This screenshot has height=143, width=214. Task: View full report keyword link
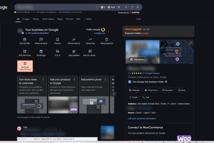[x=66, y=12]
